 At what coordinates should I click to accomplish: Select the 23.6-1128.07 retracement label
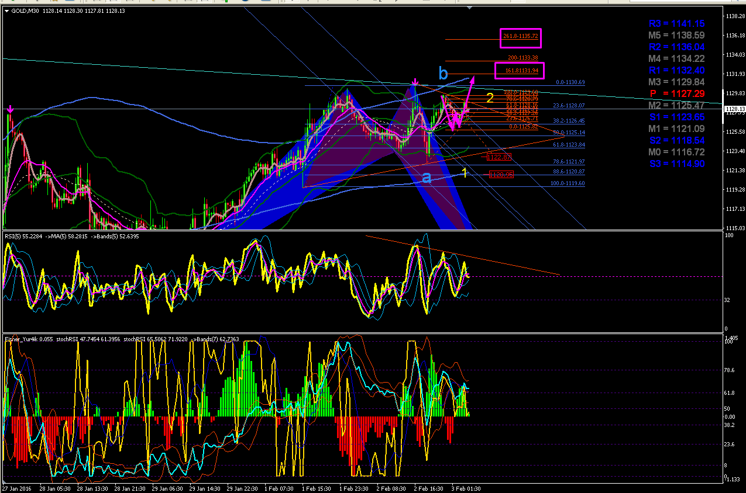[569, 106]
